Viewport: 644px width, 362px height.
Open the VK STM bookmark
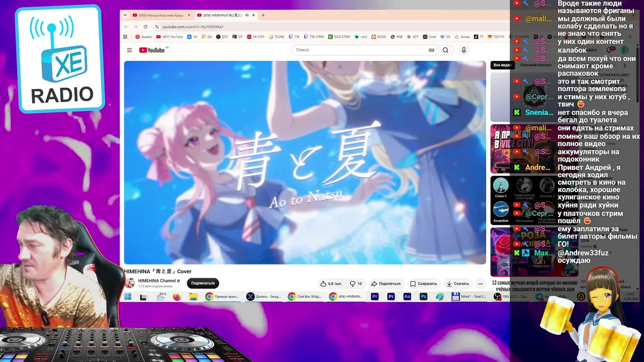coord(255,37)
